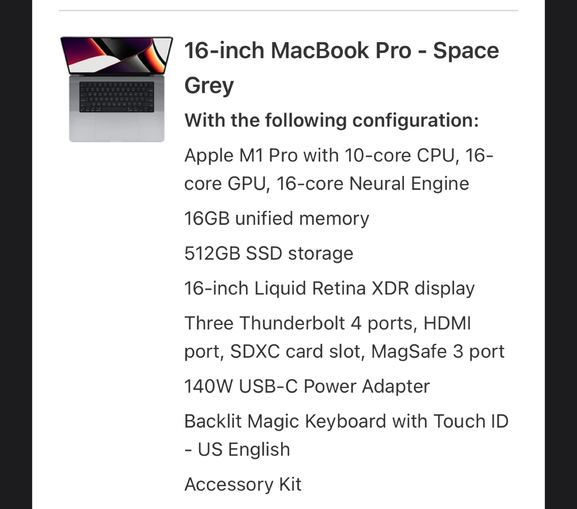Click 'Backlit Magic Keyboard with Touch ID' text
The height and width of the screenshot is (509, 577).
(x=346, y=421)
